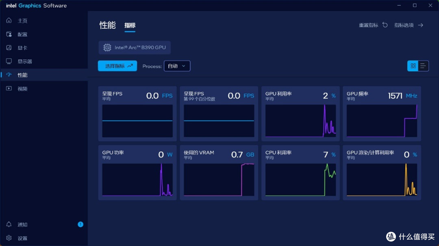Switch to list view layout
The width and height of the screenshot is (439, 246).
[x=423, y=66]
